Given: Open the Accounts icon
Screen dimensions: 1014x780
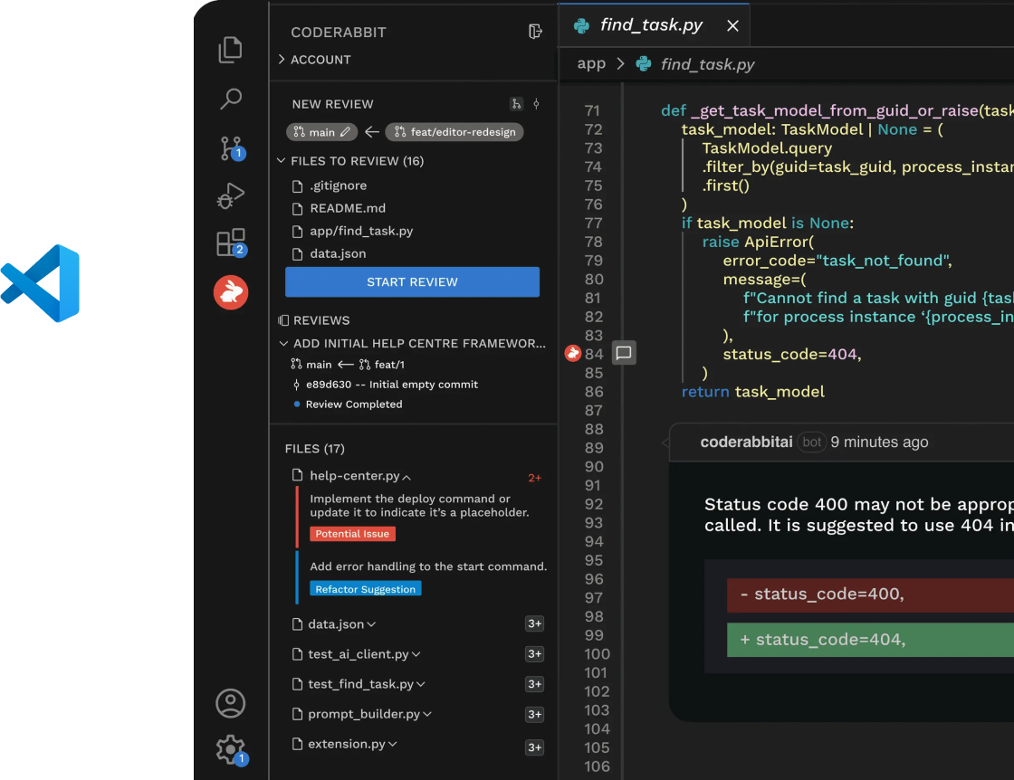Looking at the screenshot, I should pos(230,703).
